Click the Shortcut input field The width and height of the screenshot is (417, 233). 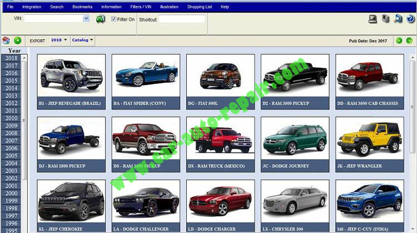tap(182, 19)
